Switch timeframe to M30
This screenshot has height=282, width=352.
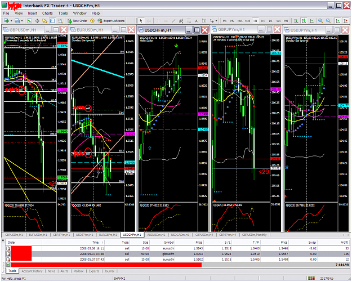pyautogui.click(x=247, y=21)
